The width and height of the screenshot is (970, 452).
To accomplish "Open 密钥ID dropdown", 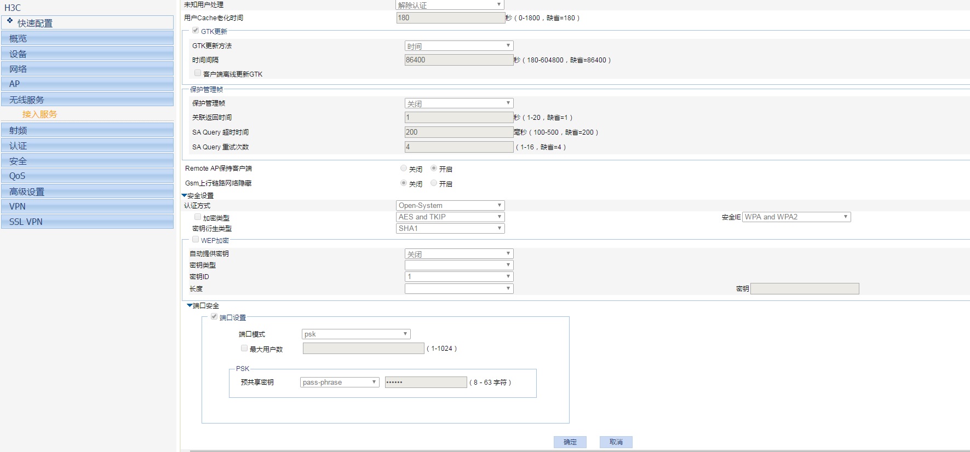I will (x=459, y=276).
